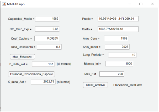This screenshot has height=112, width=159.
Task: Minimize the MATLAB App window
Action: click(129, 4)
